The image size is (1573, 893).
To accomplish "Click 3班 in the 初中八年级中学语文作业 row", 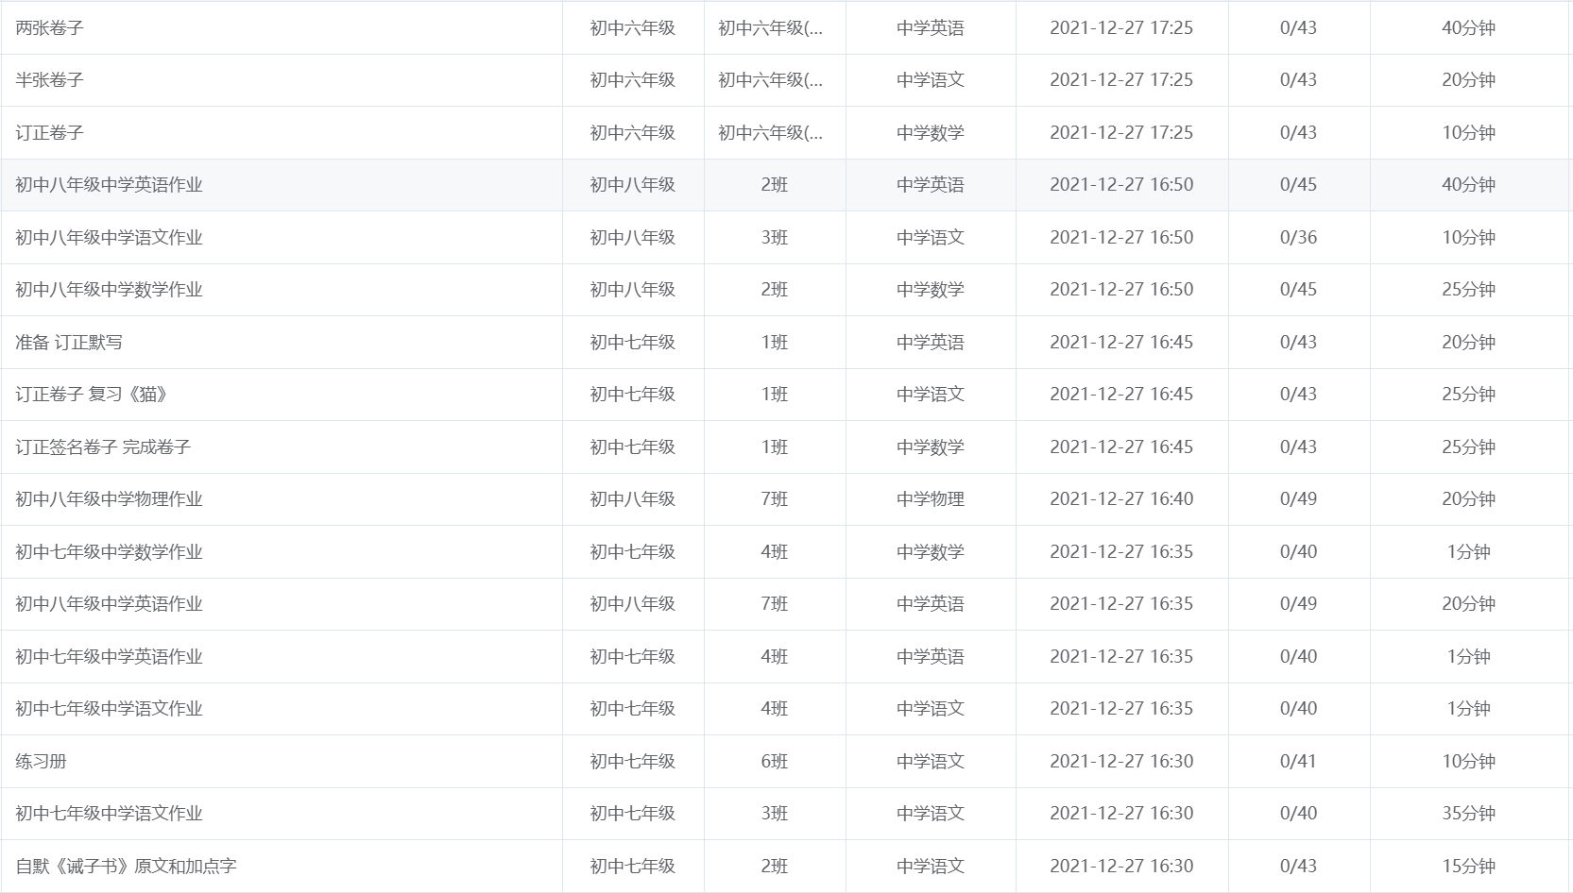I will tap(774, 237).
